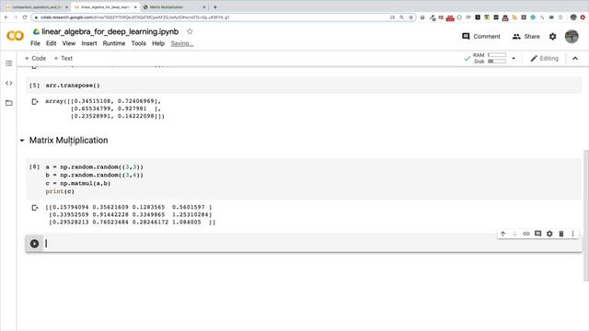589x331 pixels.
Task: Move the selected cell up
Action: pos(503,234)
